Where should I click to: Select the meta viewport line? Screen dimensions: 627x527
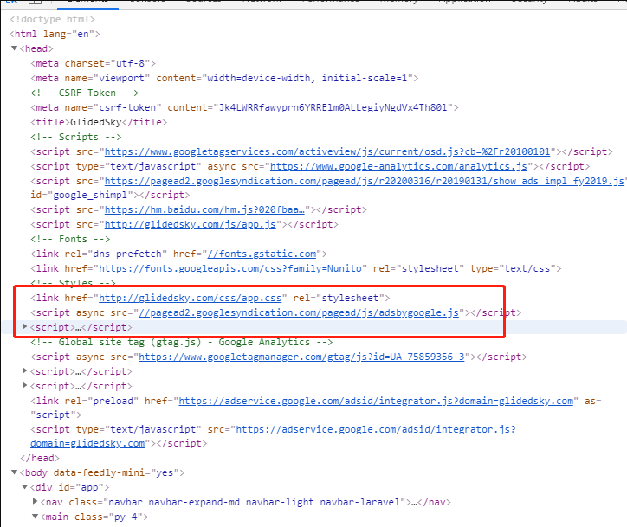(x=224, y=78)
